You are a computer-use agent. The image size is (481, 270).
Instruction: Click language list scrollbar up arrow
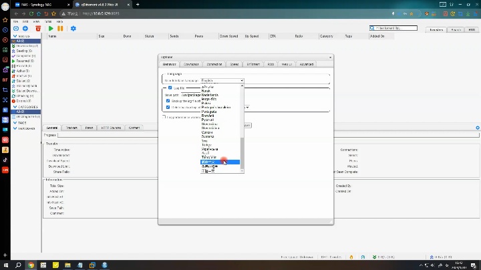pos(242,86)
